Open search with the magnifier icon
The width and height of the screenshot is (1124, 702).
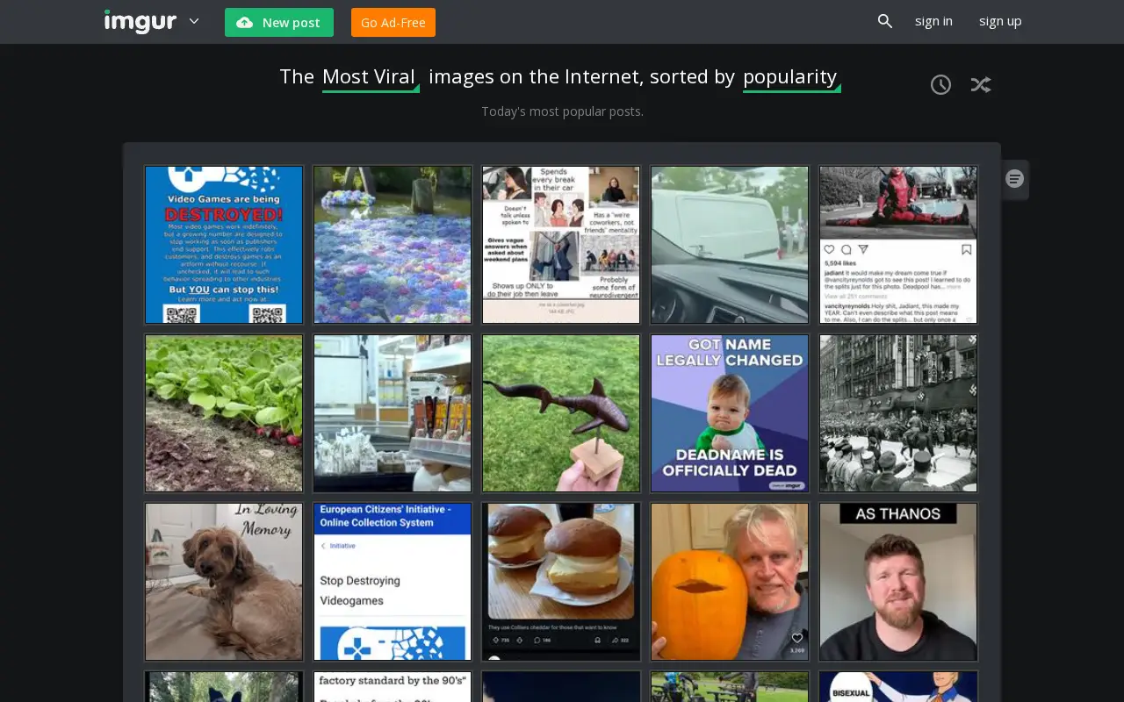(x=885, y=21)
